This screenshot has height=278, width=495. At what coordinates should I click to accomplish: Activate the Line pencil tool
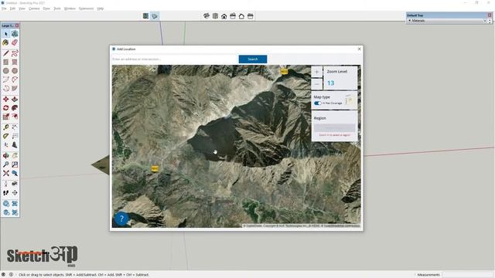pyautogui.click(x=5, y=53)
